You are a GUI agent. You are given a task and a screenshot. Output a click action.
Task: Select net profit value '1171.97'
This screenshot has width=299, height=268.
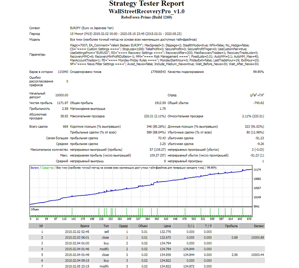[x=62, y=103]
